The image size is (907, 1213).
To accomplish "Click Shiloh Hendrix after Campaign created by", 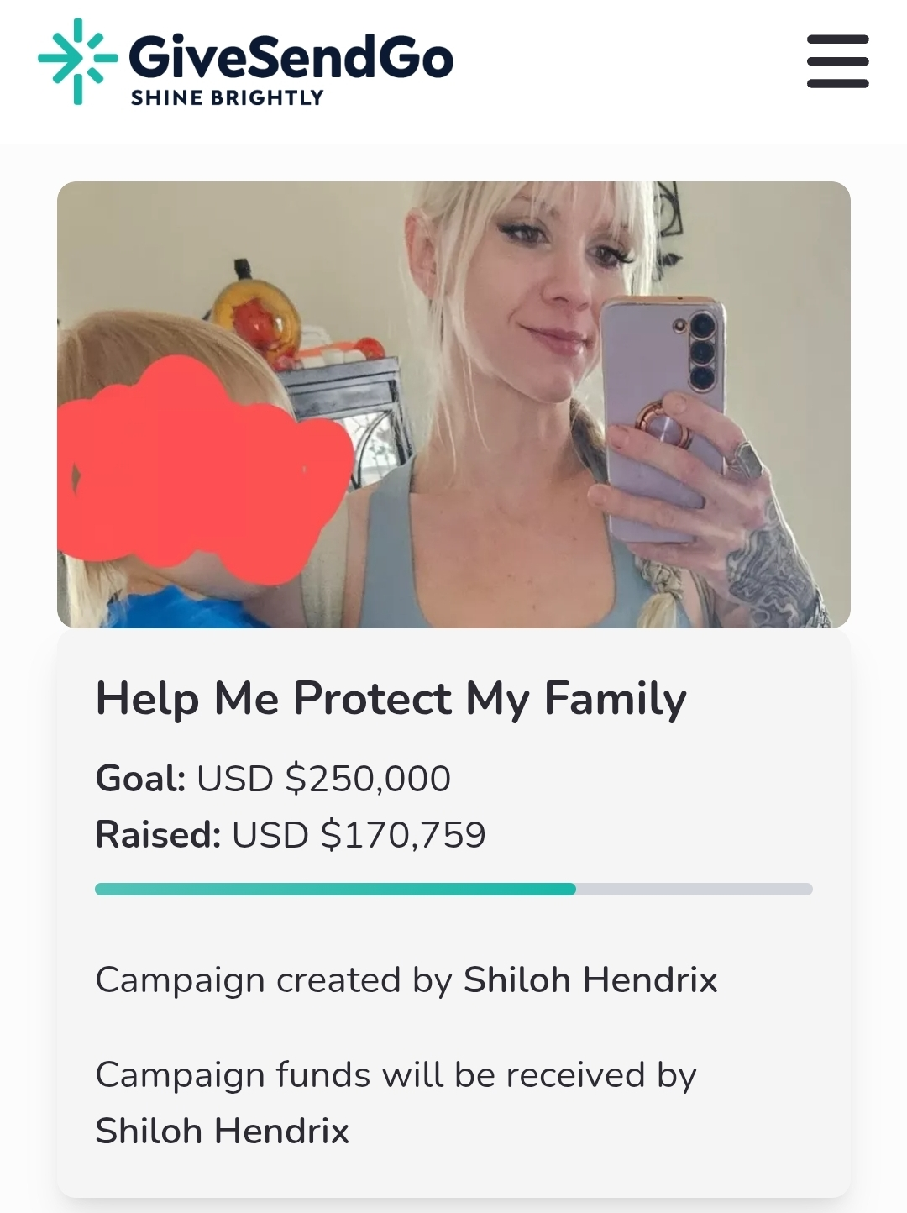I will 590,979.
